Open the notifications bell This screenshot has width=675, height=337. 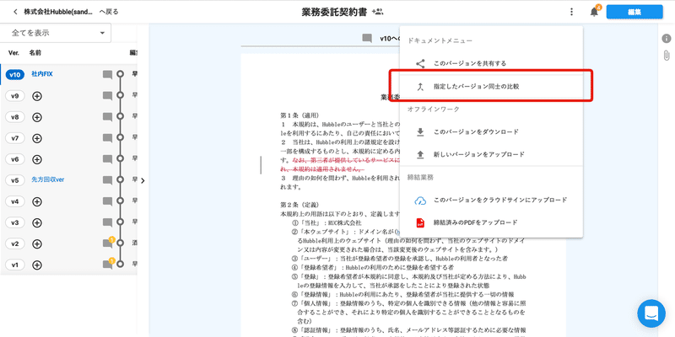[595, 12]
